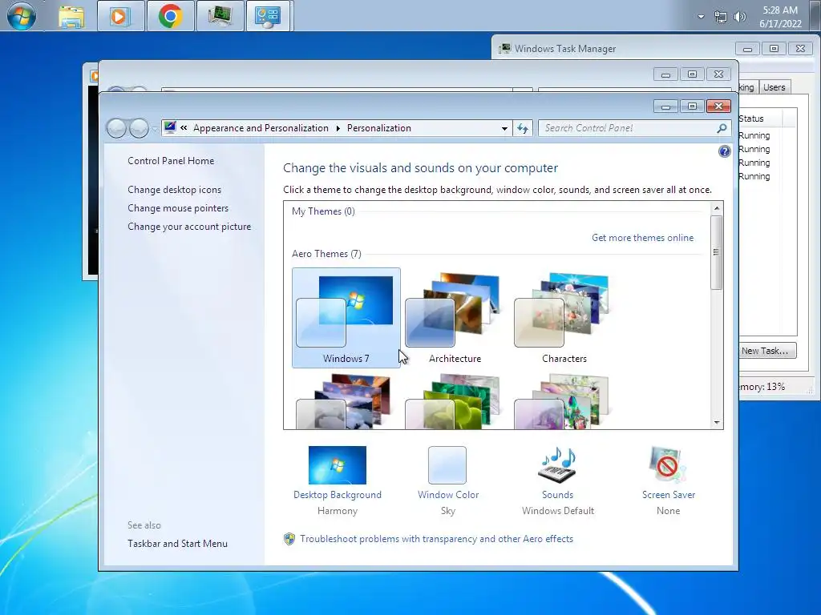Screen dimensions: 821x615
Task: Click the Back navigation button
Action: coord(116,128)
